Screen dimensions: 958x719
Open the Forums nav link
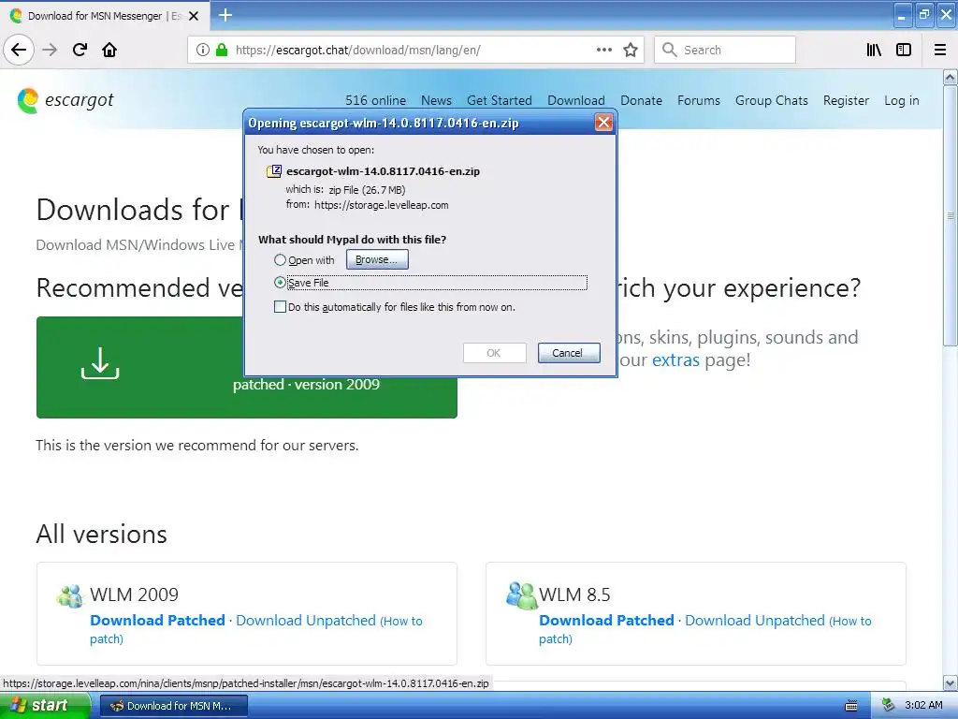point(698,101)
